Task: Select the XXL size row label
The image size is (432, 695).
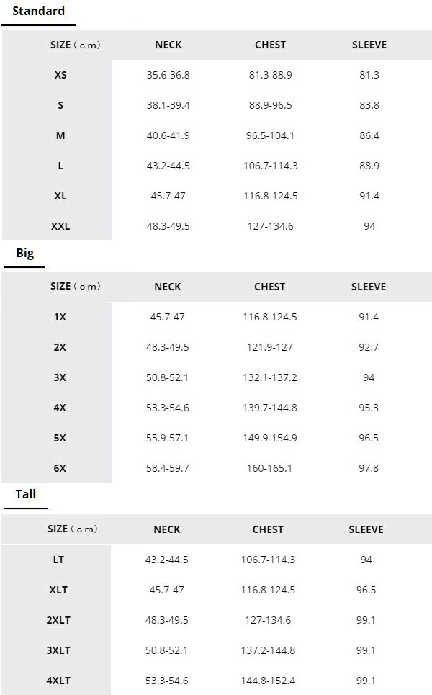Action: click(x=60, y=226)
